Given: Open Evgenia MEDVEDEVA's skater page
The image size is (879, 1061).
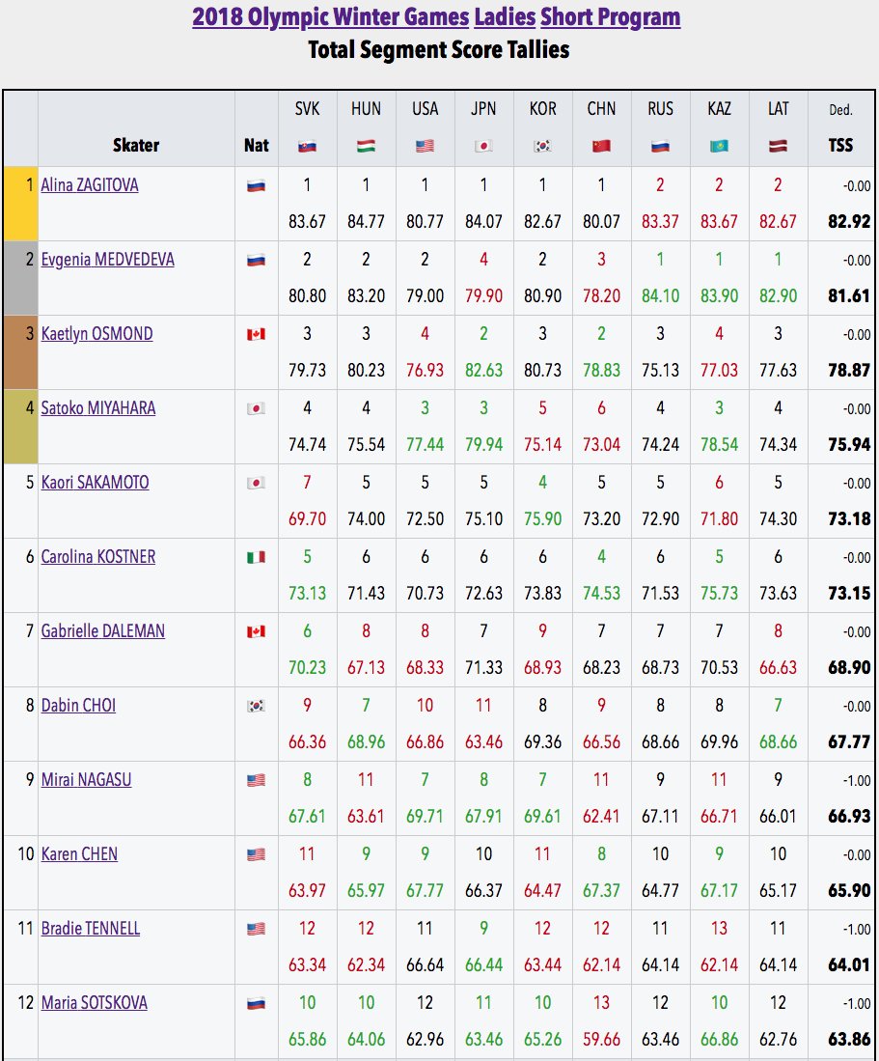Looking at the screenshot, I should tap(107, 259).
